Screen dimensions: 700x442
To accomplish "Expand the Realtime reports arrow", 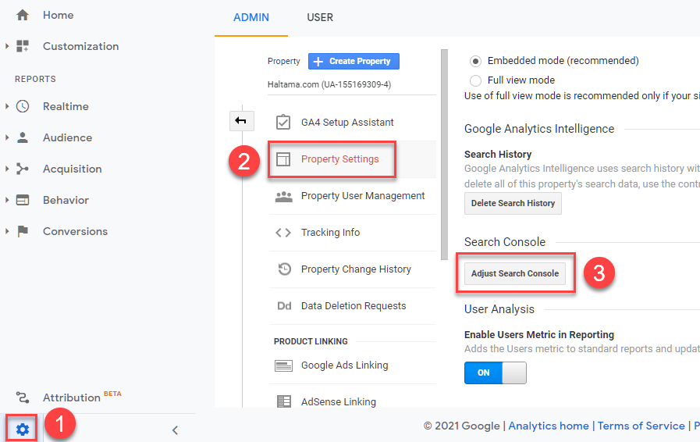I will [x=7, y=106].
